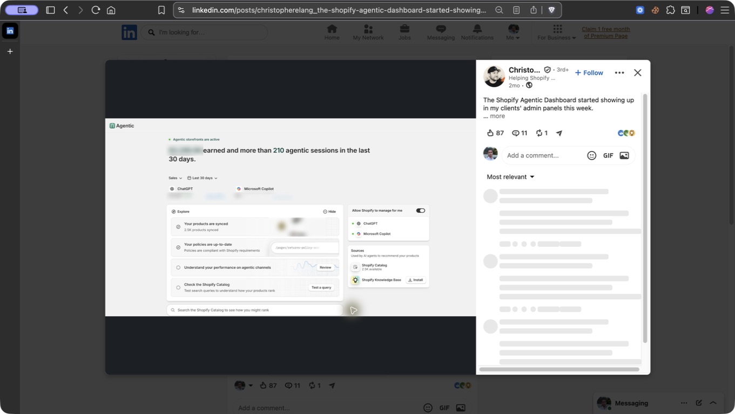
Task: Open My Network page
Action: (368, 32)
